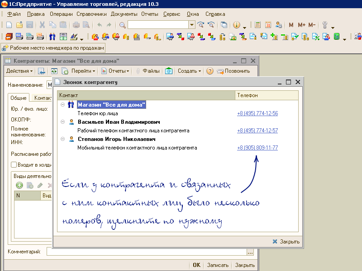The width and height of the screenshot is (362, 271).
Task: Open the Операции menu
Action: pos(61,14)
